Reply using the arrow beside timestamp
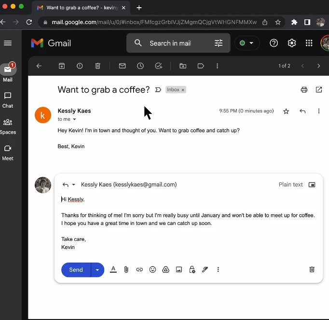This screenshot has height=320, width=329. tap(302, 111)
